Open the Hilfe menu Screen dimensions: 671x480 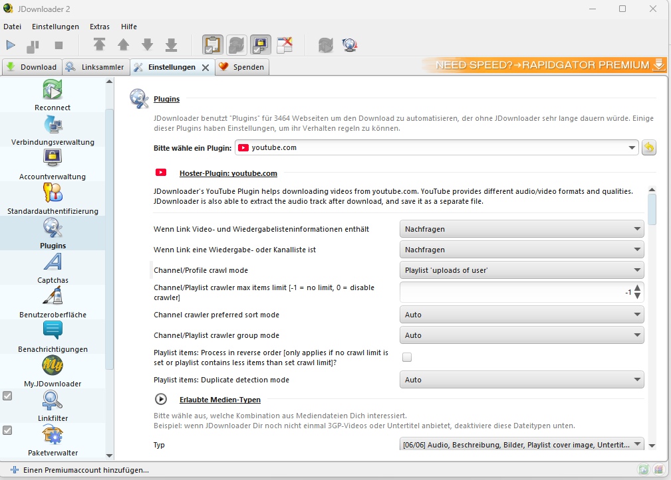click(x=129, y=27)
